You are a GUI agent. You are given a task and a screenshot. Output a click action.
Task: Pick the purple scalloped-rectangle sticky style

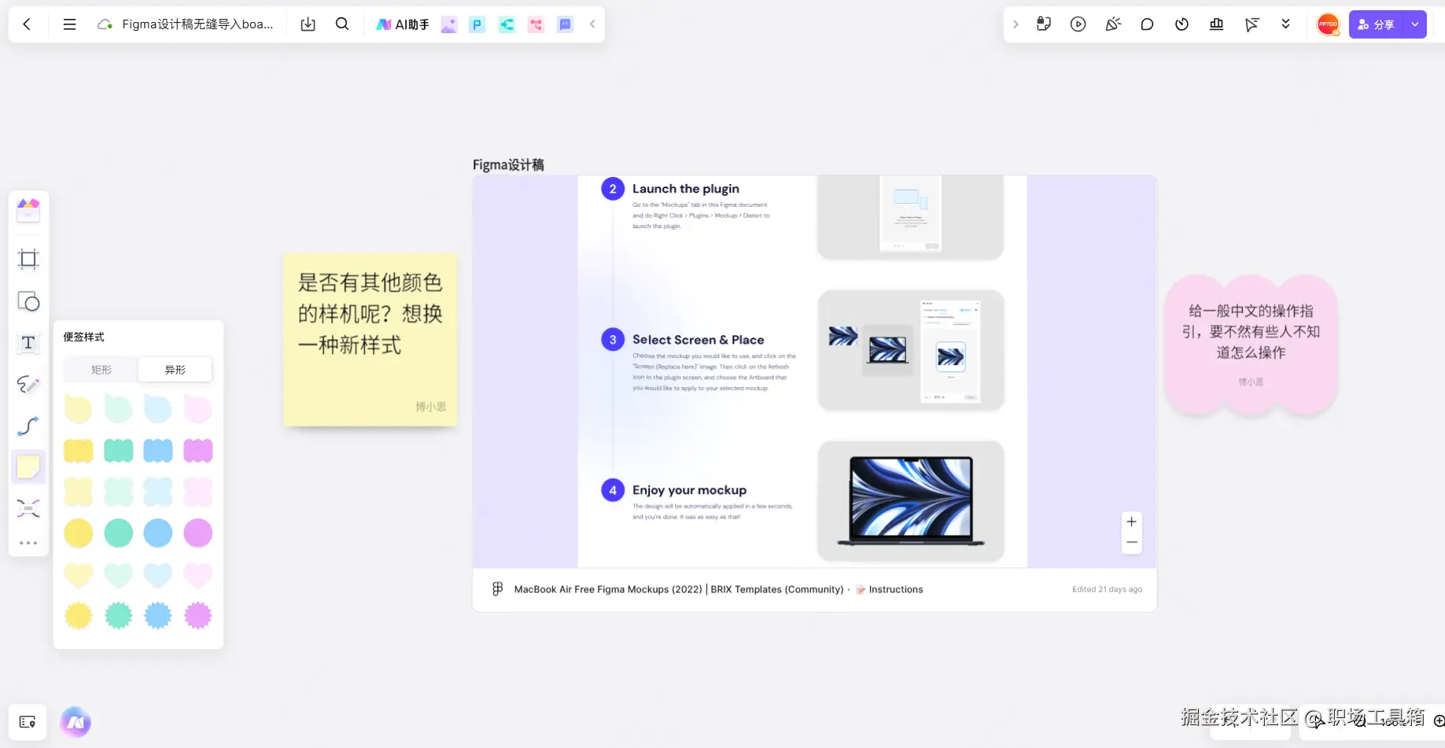(x=198, y=451)
